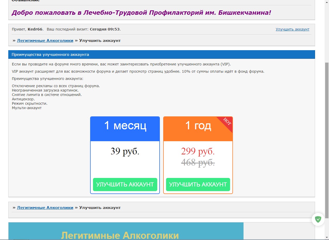
Task: Upgrade account with the 1 месяц plan button
Action: click(125, 184)
